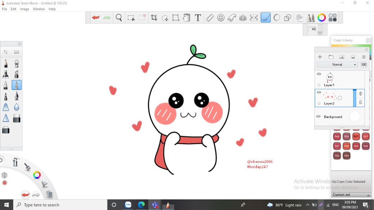
Task: Toggle the Ellipse guide tool
Action: coord(221,18)
